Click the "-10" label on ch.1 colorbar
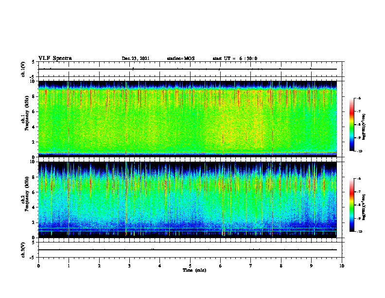Viewport: 385px width, 298px height. click(x=359, y=151)
